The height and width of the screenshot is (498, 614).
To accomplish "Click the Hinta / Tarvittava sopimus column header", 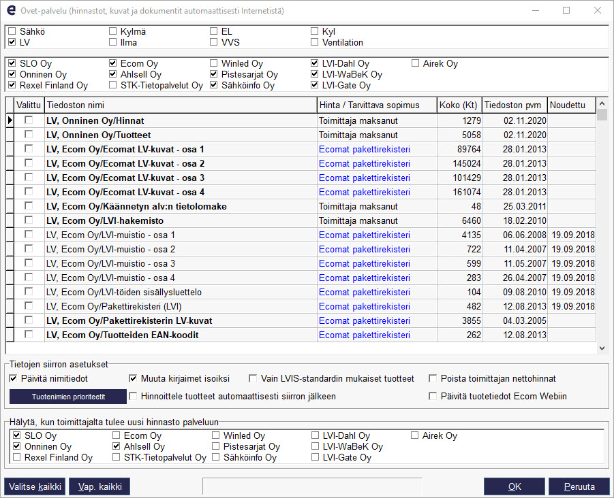I will pyautogui.click(x=377, y=105).
